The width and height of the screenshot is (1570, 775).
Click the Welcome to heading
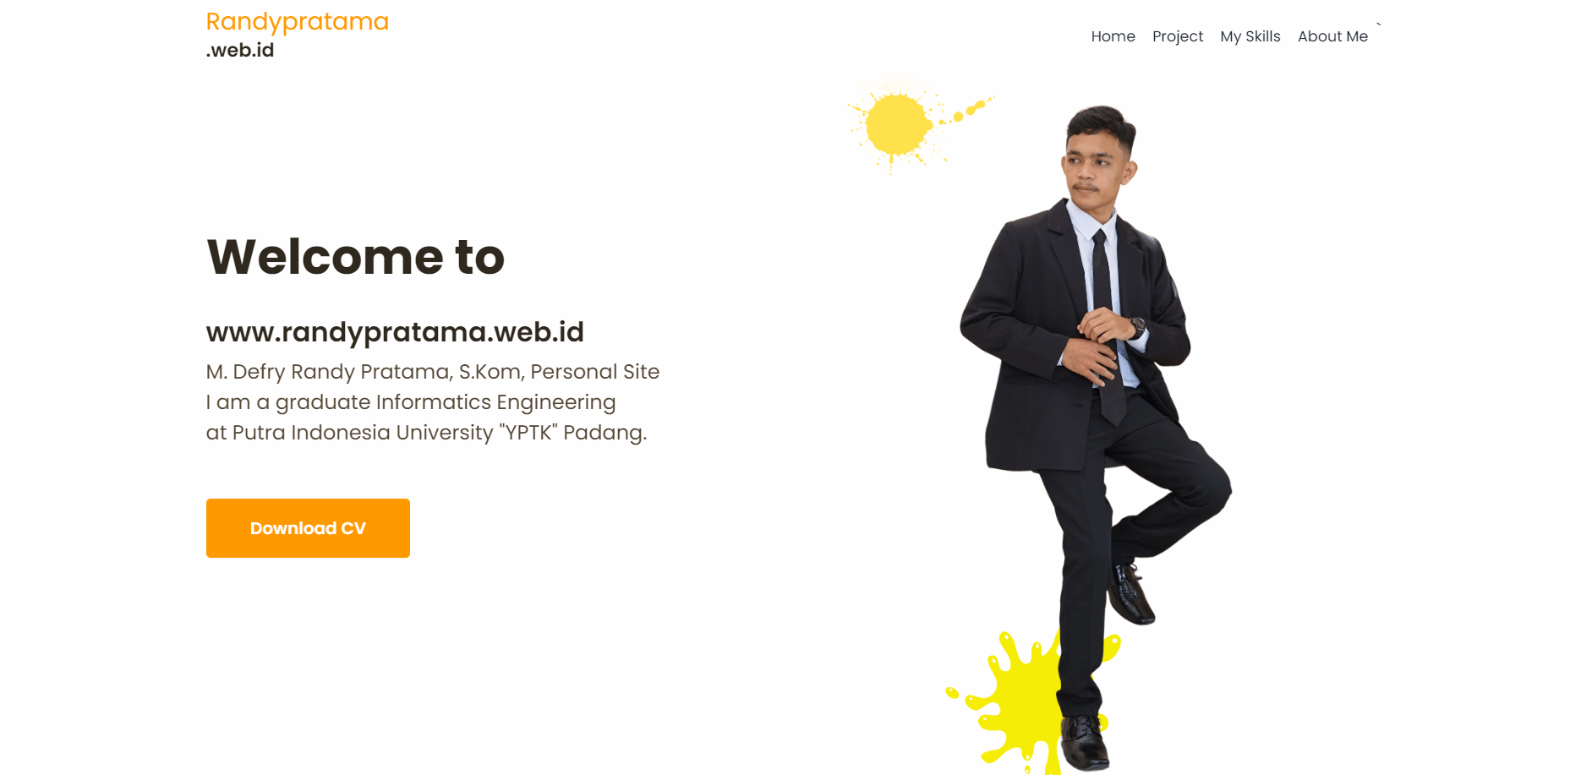(x=355, y=256)
